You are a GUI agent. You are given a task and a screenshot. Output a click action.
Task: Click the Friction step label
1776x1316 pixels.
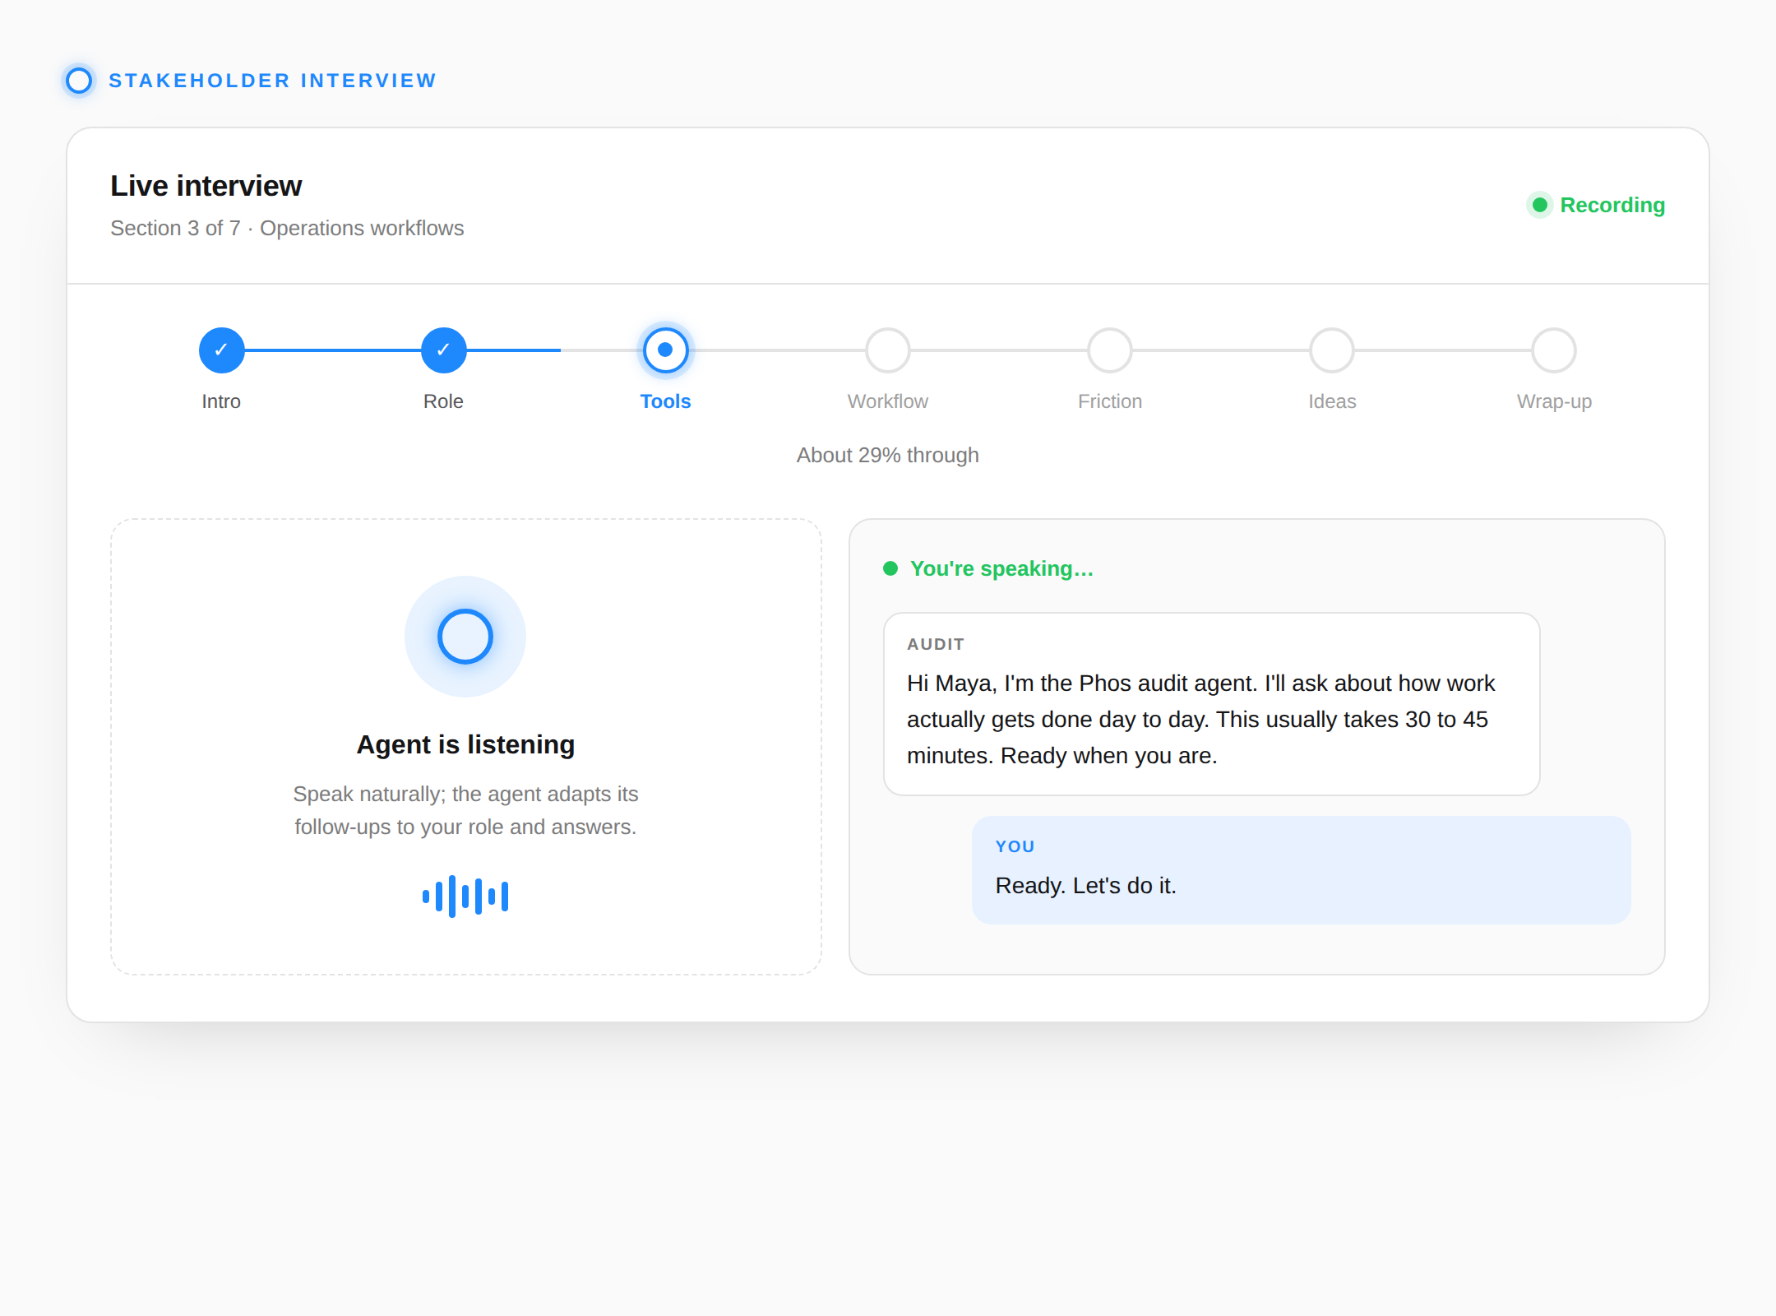click(x=1110, y=401)
